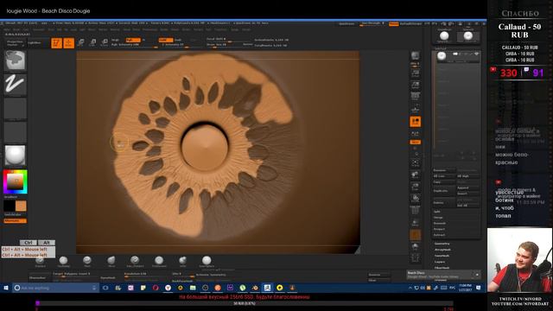Select the Scale transform icon in top shelf
This screenshot has height=311, width=553.
pos(92,42)
